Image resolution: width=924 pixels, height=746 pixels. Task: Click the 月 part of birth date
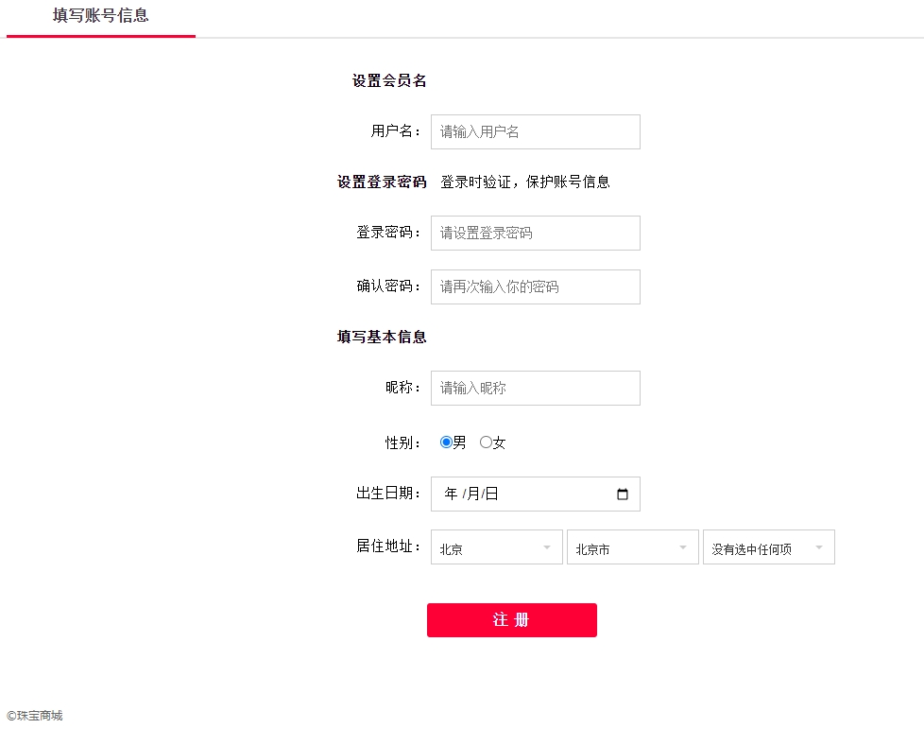[x=473, y=494]
